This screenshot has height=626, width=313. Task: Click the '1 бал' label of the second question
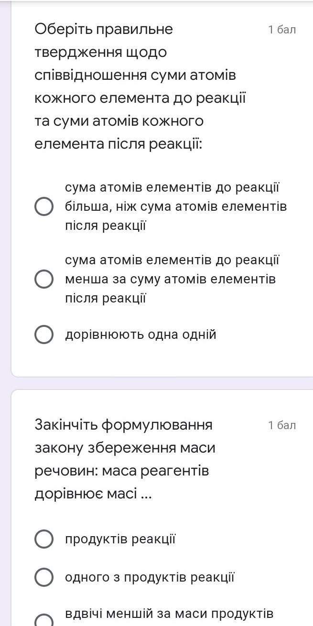pyautogui.click(x=282, y=425)
